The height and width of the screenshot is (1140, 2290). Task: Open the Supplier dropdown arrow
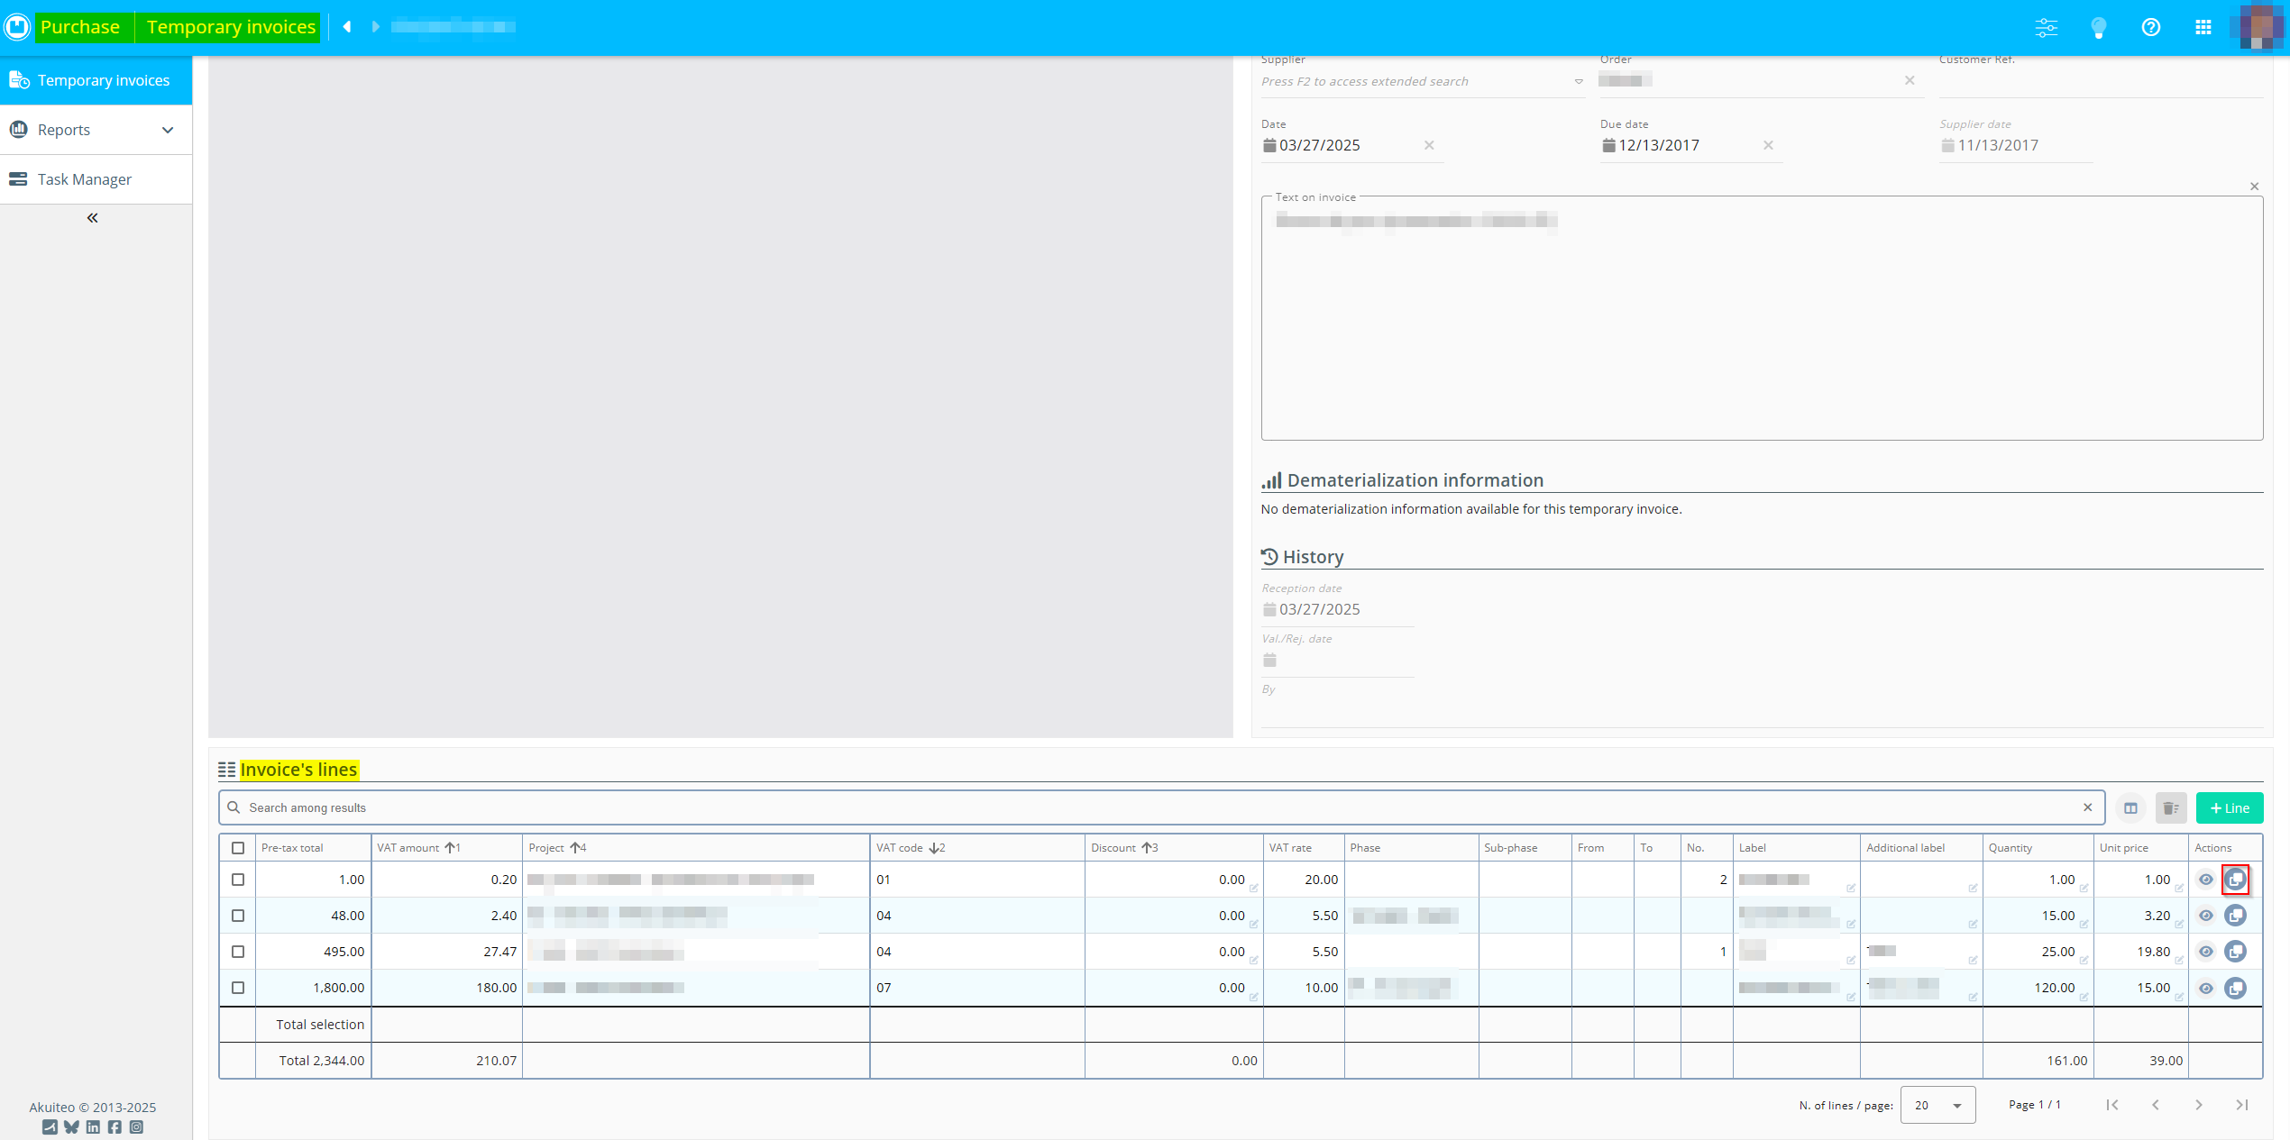coord(1579,81)
